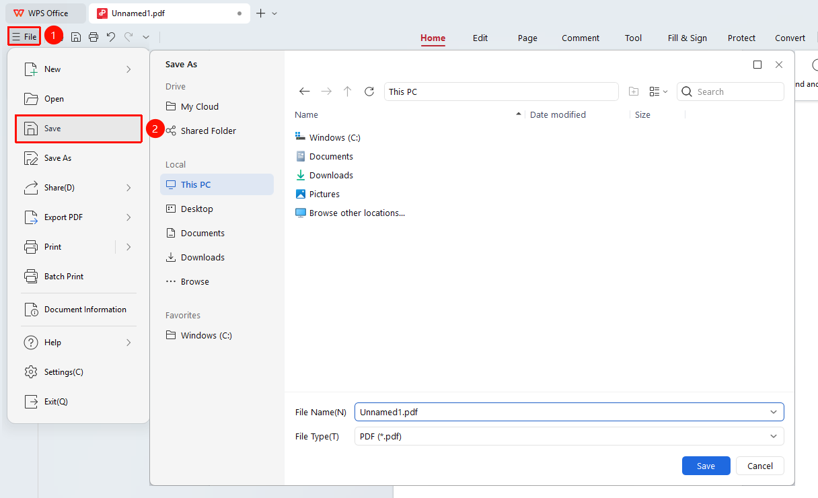Cancel the Save As dialog

(760, 466)
